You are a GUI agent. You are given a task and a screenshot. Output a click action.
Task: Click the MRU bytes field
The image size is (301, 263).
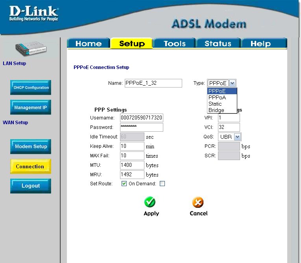[132, 175]
